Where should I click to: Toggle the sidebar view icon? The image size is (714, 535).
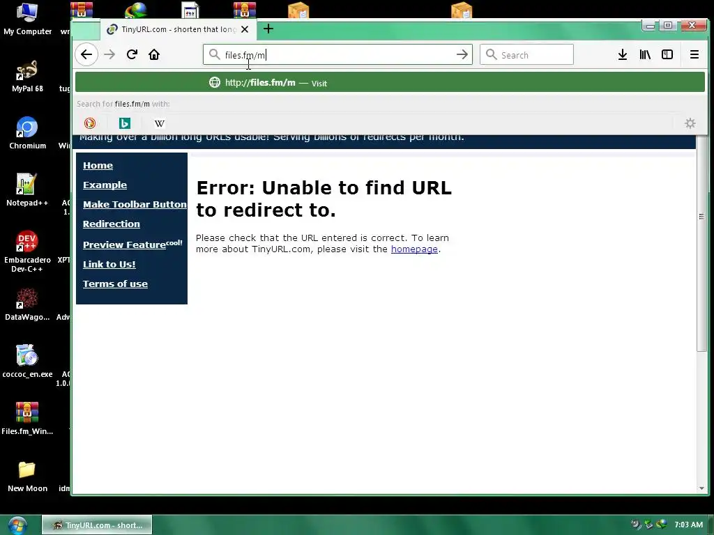[x=667, y=54]
